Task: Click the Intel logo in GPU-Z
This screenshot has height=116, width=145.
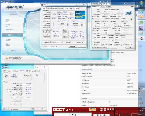Action: click(x=128, y=13)
